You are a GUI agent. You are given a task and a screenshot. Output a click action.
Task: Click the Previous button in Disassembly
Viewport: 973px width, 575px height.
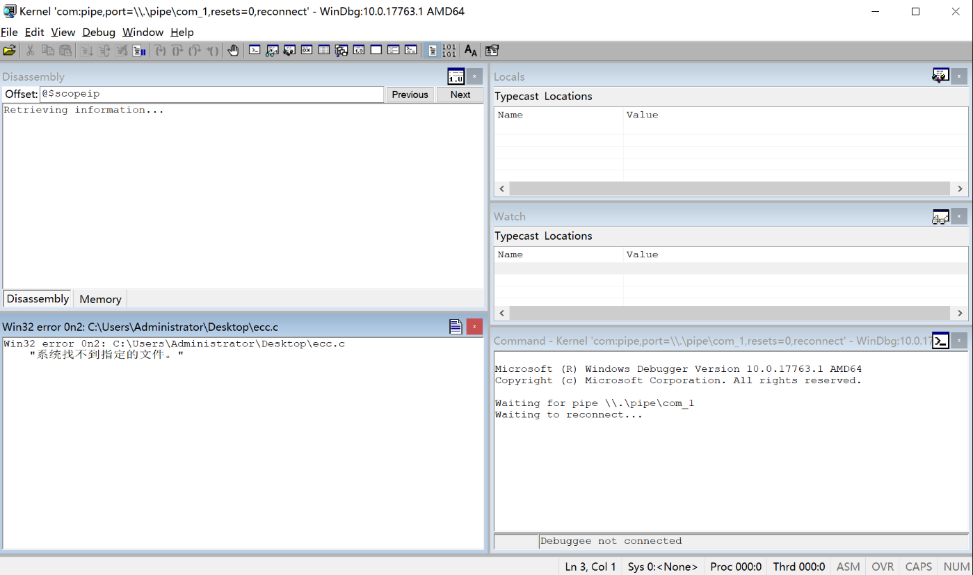point(410,95)
